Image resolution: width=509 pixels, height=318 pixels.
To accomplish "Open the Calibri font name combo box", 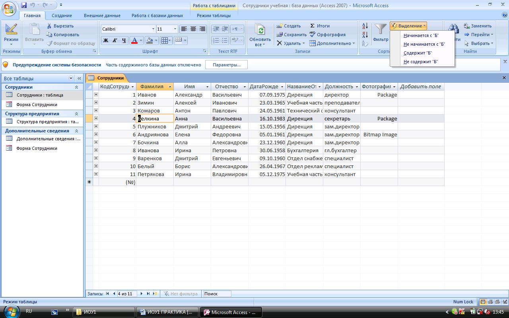I will (x=128, y=29).
